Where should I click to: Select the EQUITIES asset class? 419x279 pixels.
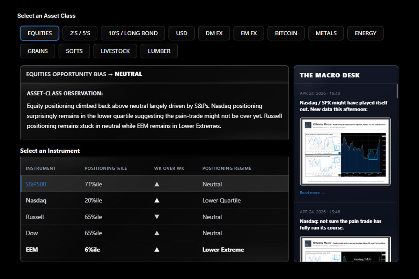[x=39, y=33]
